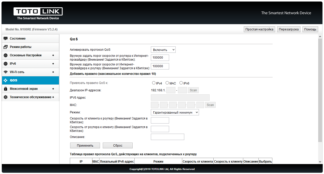The height and width of the screenshot is (174, 324).
Task: Open the Wi-Fi сеть menu item
Action: click(x=30, y=72)
